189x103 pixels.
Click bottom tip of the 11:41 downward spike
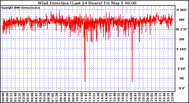tap(85, 82)
